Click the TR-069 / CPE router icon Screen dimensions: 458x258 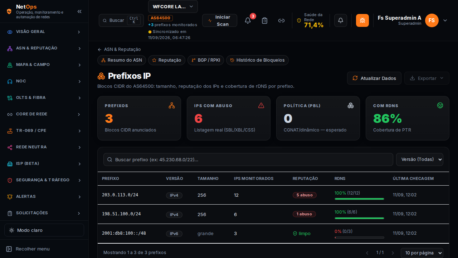click(x=10, y=131)
